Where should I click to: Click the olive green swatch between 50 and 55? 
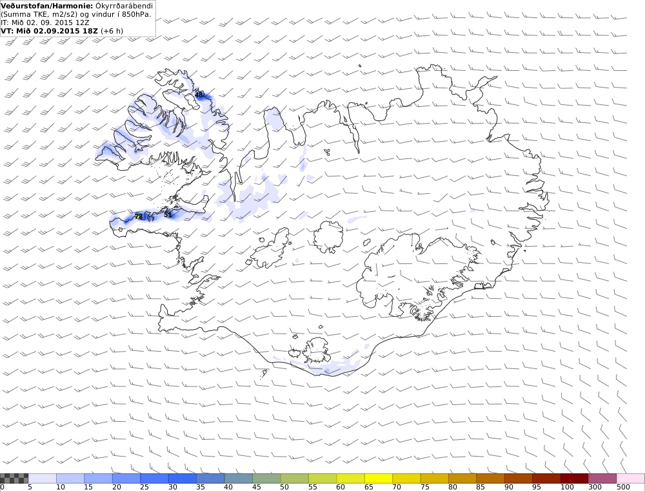click(295, 478)
